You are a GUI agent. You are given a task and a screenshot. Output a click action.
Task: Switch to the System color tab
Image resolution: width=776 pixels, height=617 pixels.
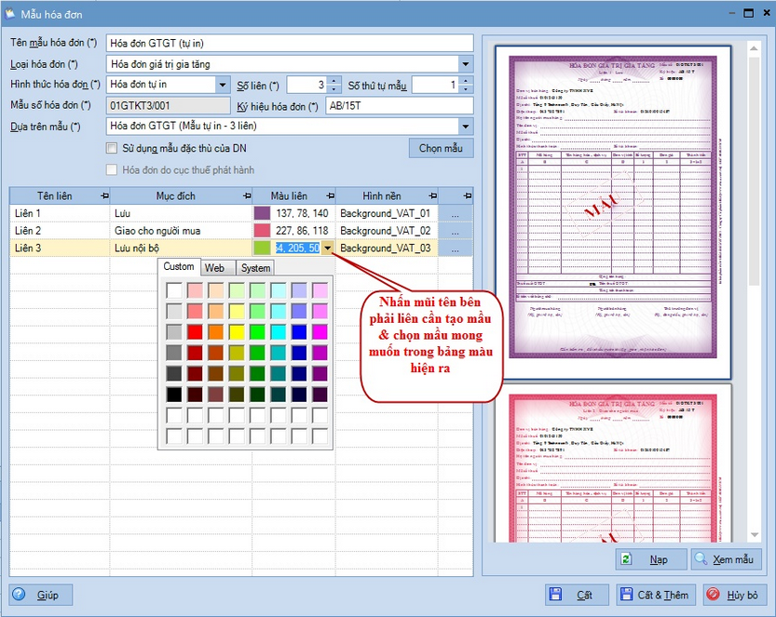[255, 268]
